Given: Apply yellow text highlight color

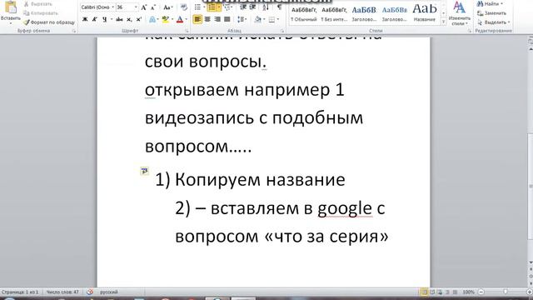Looking at the screenshot, I should [166, 20].
